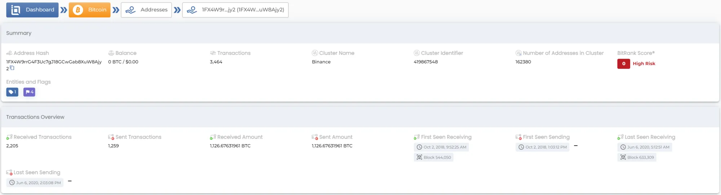Copy the address hash using the copy icon
The width and height of the screenshot is (721, 195).
[x=12, y=68]
